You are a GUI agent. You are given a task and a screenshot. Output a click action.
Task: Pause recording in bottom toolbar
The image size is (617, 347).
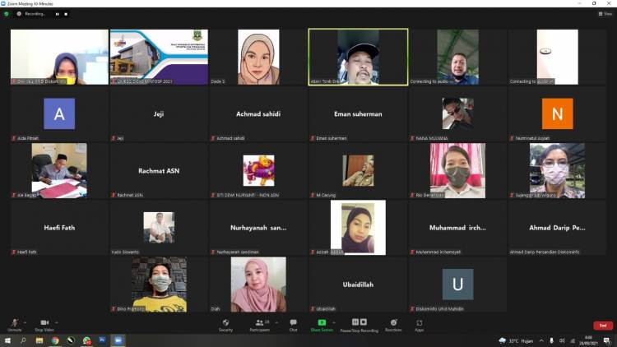355,322
